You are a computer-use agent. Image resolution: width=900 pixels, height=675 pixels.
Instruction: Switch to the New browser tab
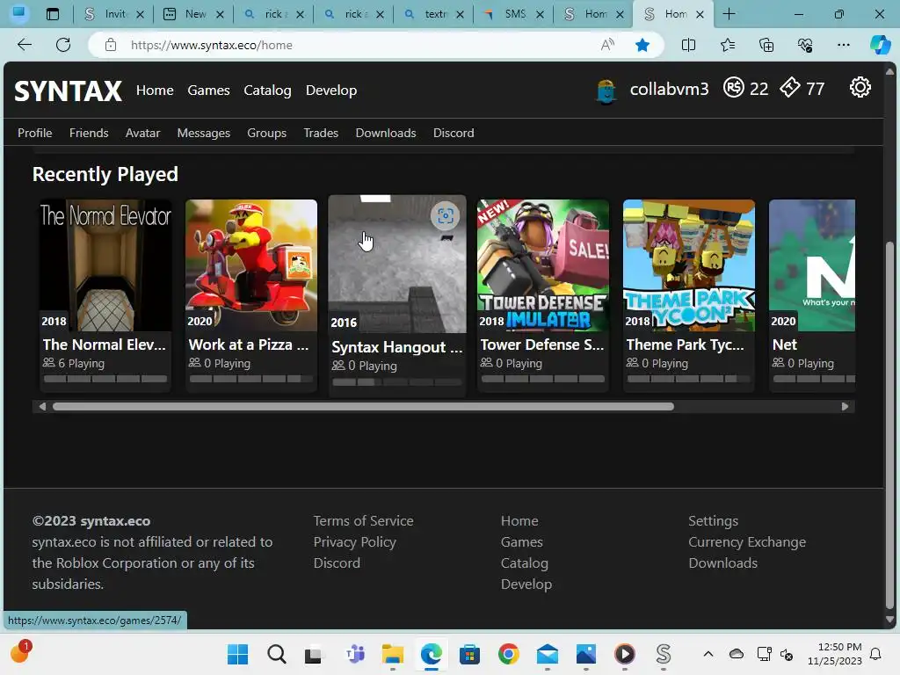coord(193,14)
